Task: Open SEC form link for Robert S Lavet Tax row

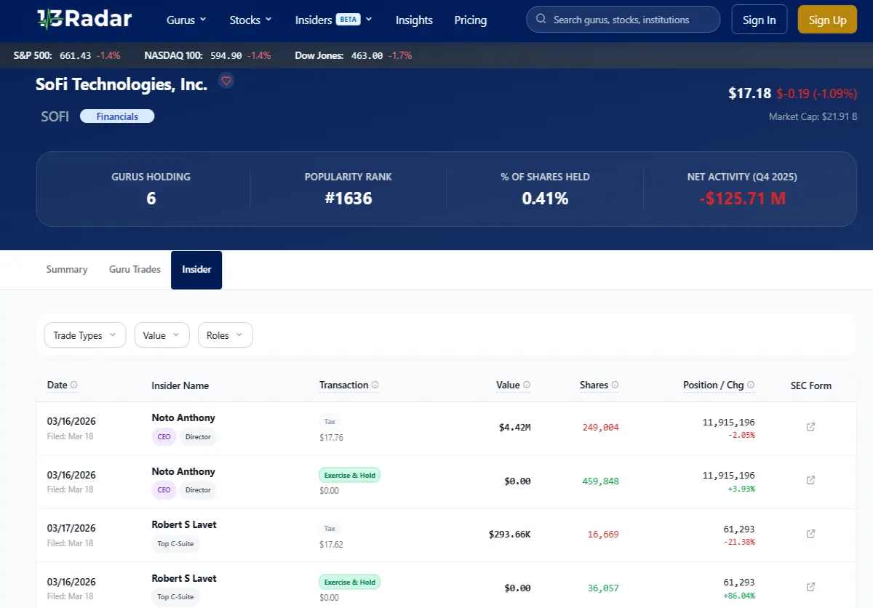Action: tap(811, 534)
